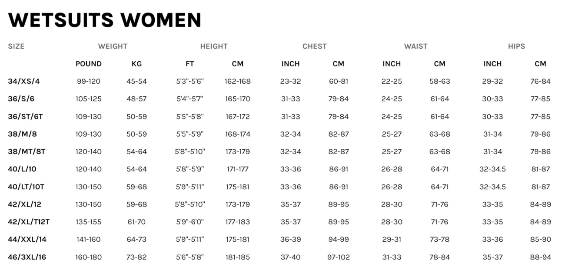Select the 181-185 cm height cell
Screen dimensions: 565x273
point(238,257)
